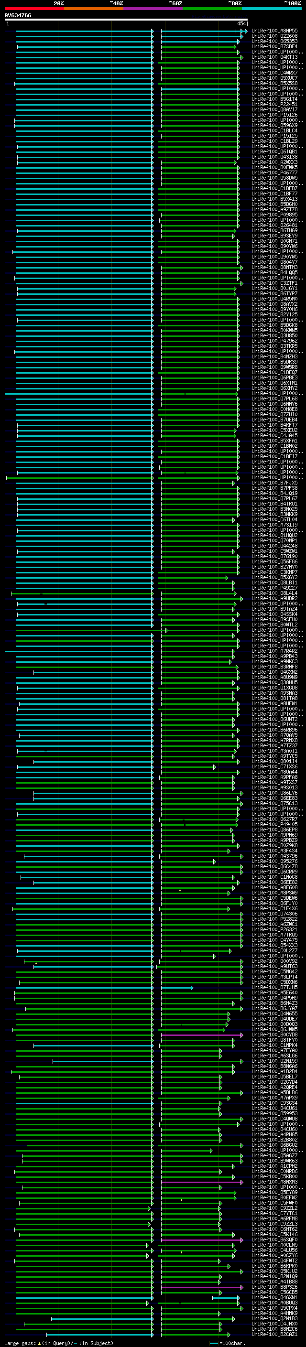This screenshot has height=1347, width=306.
Task: Select the UniRef100_P15126 label
Action: point(274,115)
